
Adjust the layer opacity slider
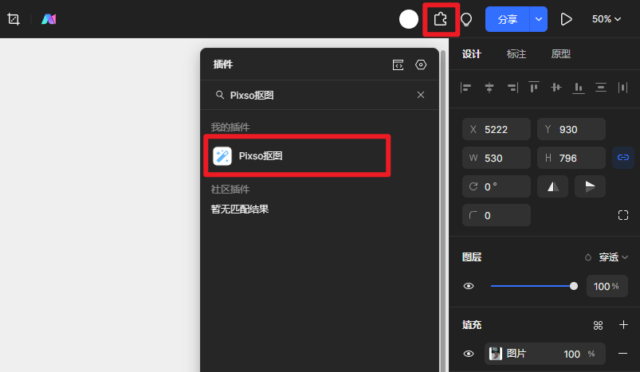[534, 286]
